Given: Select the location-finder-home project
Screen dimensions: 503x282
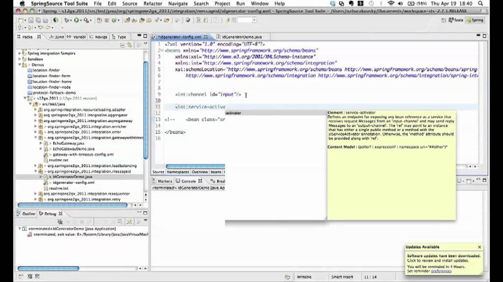Looking at the screenshot, I should [x=52, y=82].
